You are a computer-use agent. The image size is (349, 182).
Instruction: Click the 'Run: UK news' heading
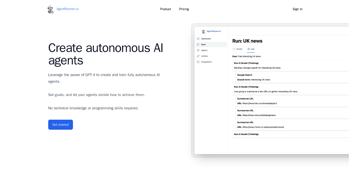coord(247,41)
